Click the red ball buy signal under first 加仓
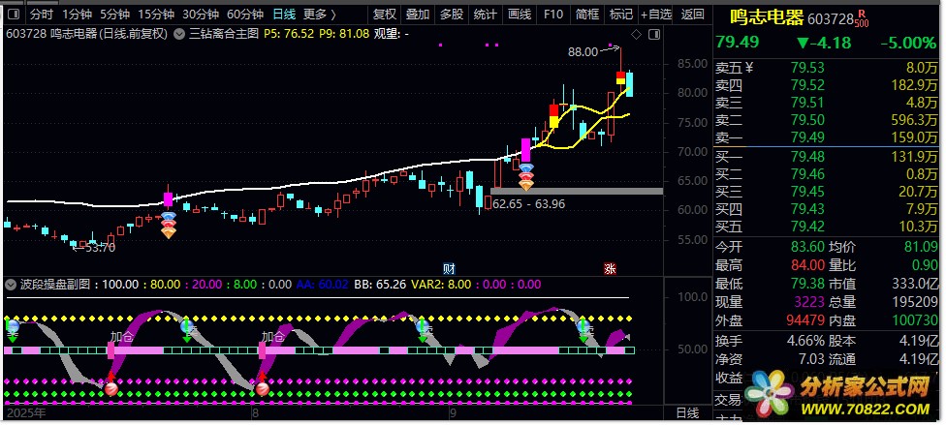The height and width of the screenshot is (425, 946). tap(111, 389)
